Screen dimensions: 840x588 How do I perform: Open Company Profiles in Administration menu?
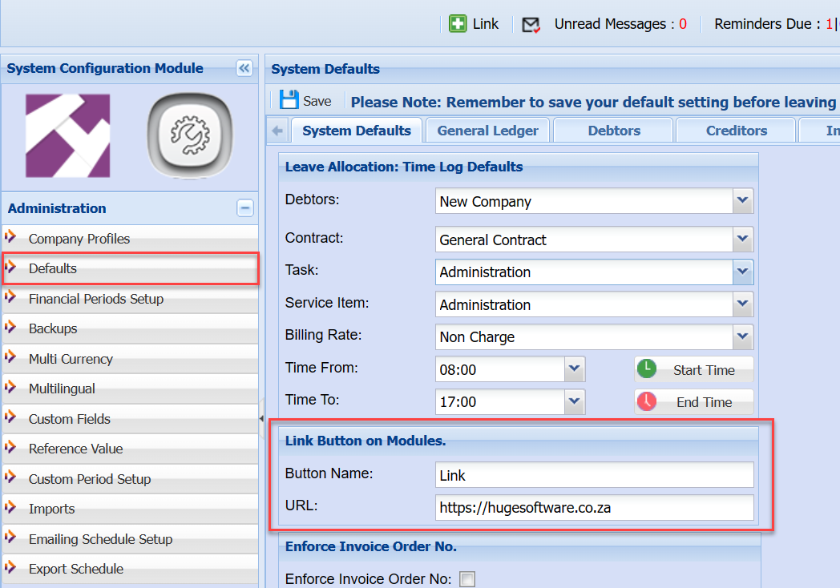[79, 239]
